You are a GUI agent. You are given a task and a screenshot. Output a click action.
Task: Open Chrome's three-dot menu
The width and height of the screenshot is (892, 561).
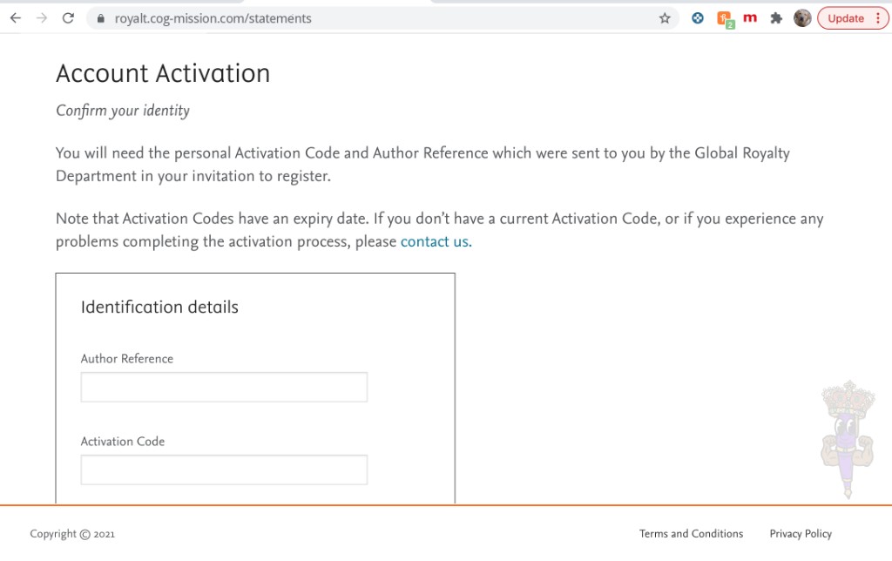[x=878, y=18]
